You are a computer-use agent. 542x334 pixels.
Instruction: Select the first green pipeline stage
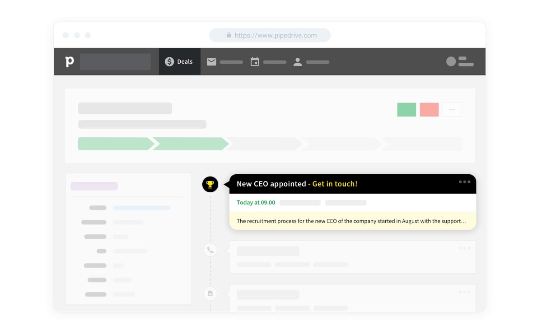pos(115,144)
